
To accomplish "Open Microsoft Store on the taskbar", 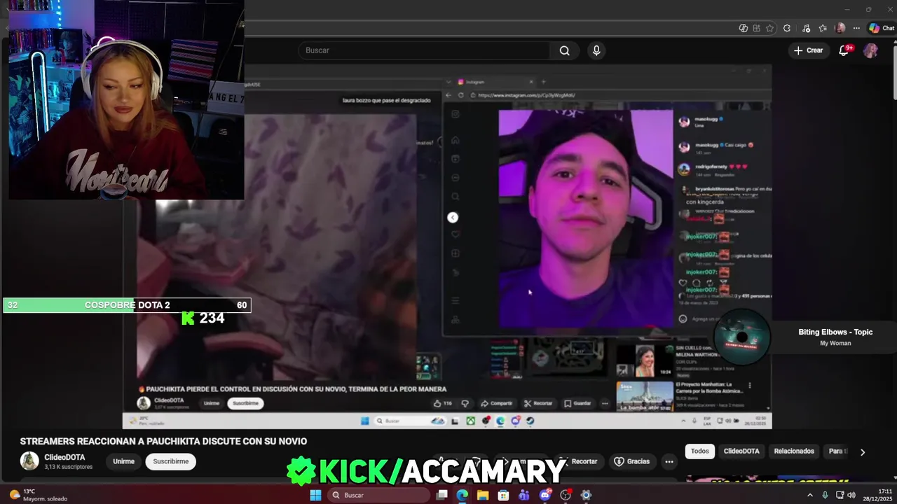I will [503, 495].
